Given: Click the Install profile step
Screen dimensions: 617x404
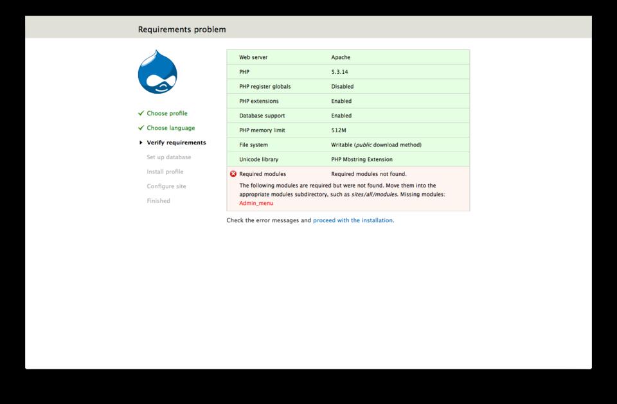Looking at the screenshot, I should (165, 171).
